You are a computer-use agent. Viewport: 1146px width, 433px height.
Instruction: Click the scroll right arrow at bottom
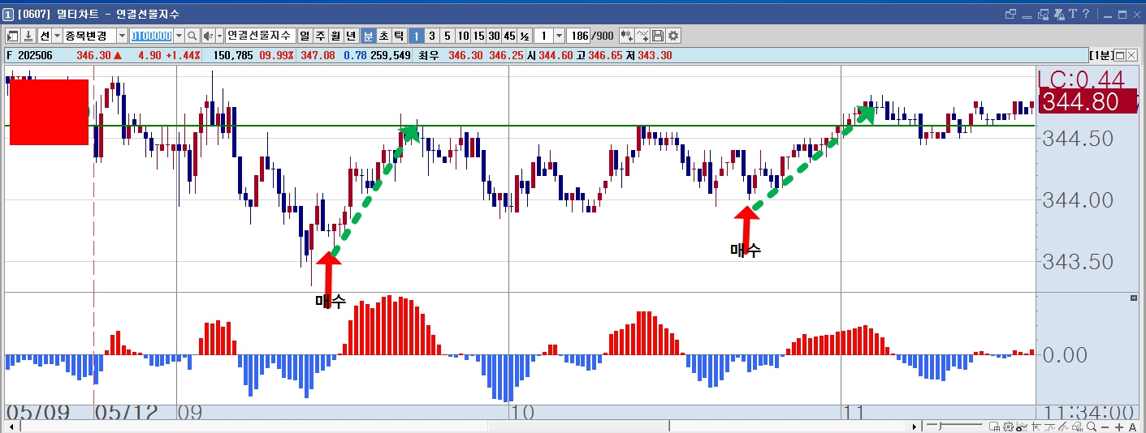click(x=915, y=427)
